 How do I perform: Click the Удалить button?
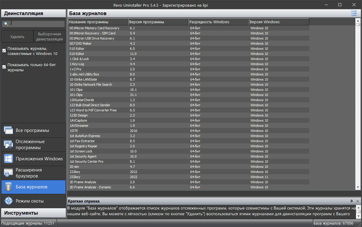pyautogui.click(x=17, y=37)
